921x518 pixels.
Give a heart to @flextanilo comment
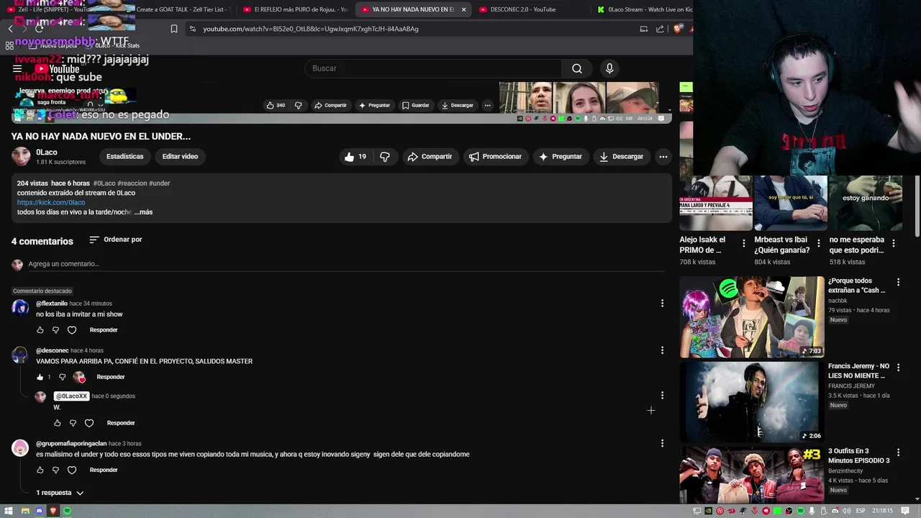(72, 330)
